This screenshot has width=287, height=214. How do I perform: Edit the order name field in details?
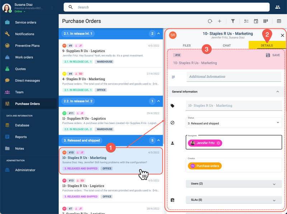234,106
